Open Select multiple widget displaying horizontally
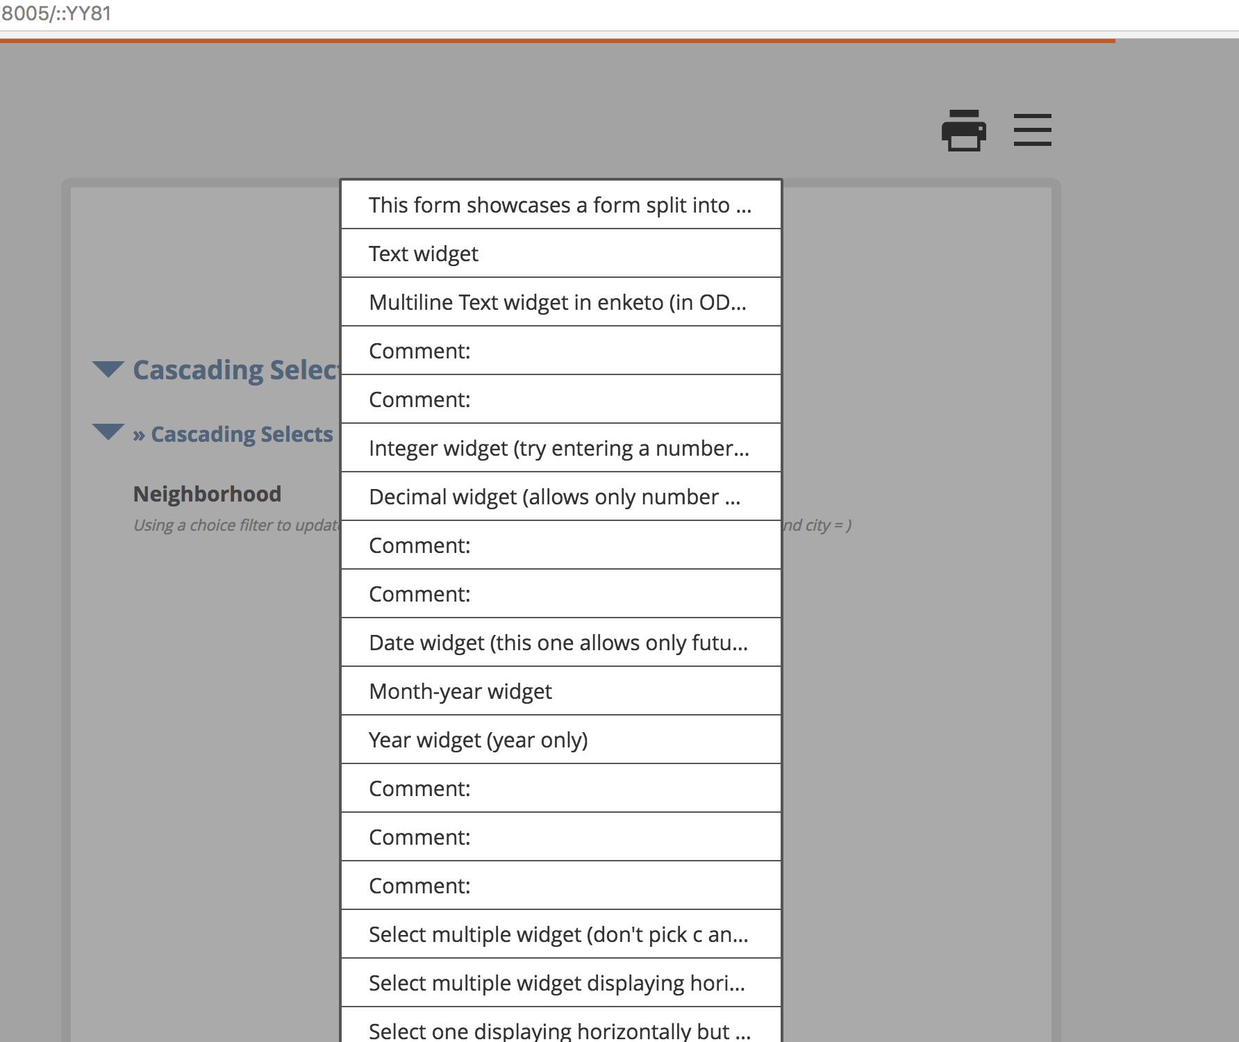Image resolution: width=1239 pixels, height=1042 pixels. [561, 983]
